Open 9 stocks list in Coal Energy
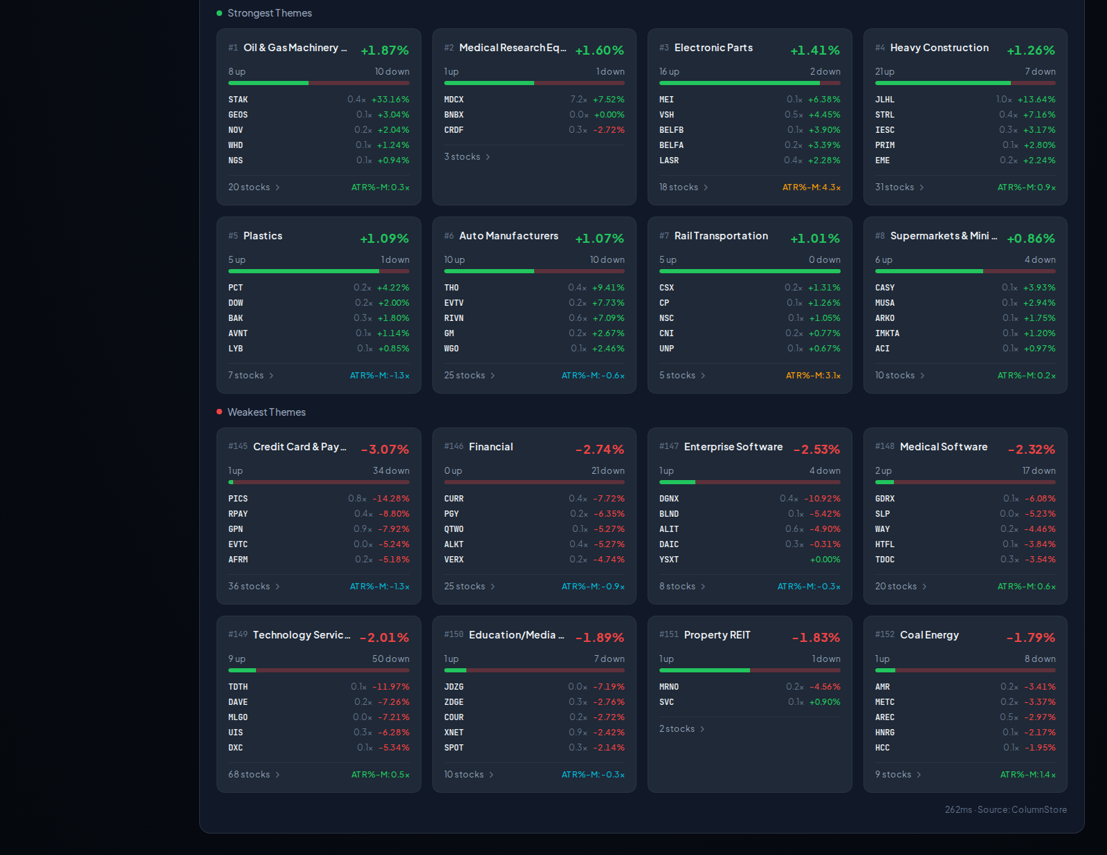This screenshot has width=1107, height=855. 898,775
